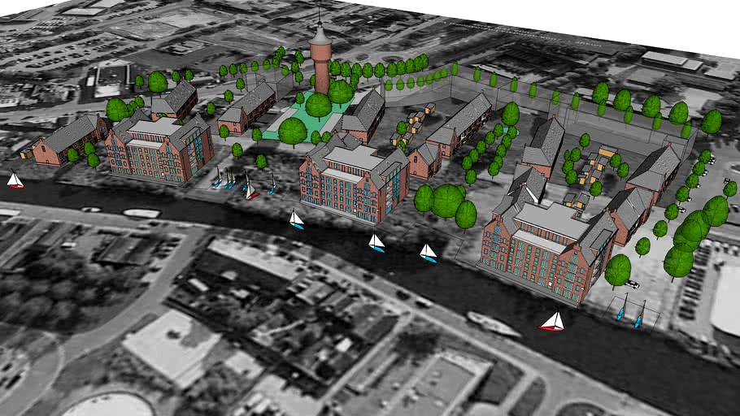Click the moored sailboats between left and center buildings
The width and height of the screenshot is (740, 416).
[244, 184]
